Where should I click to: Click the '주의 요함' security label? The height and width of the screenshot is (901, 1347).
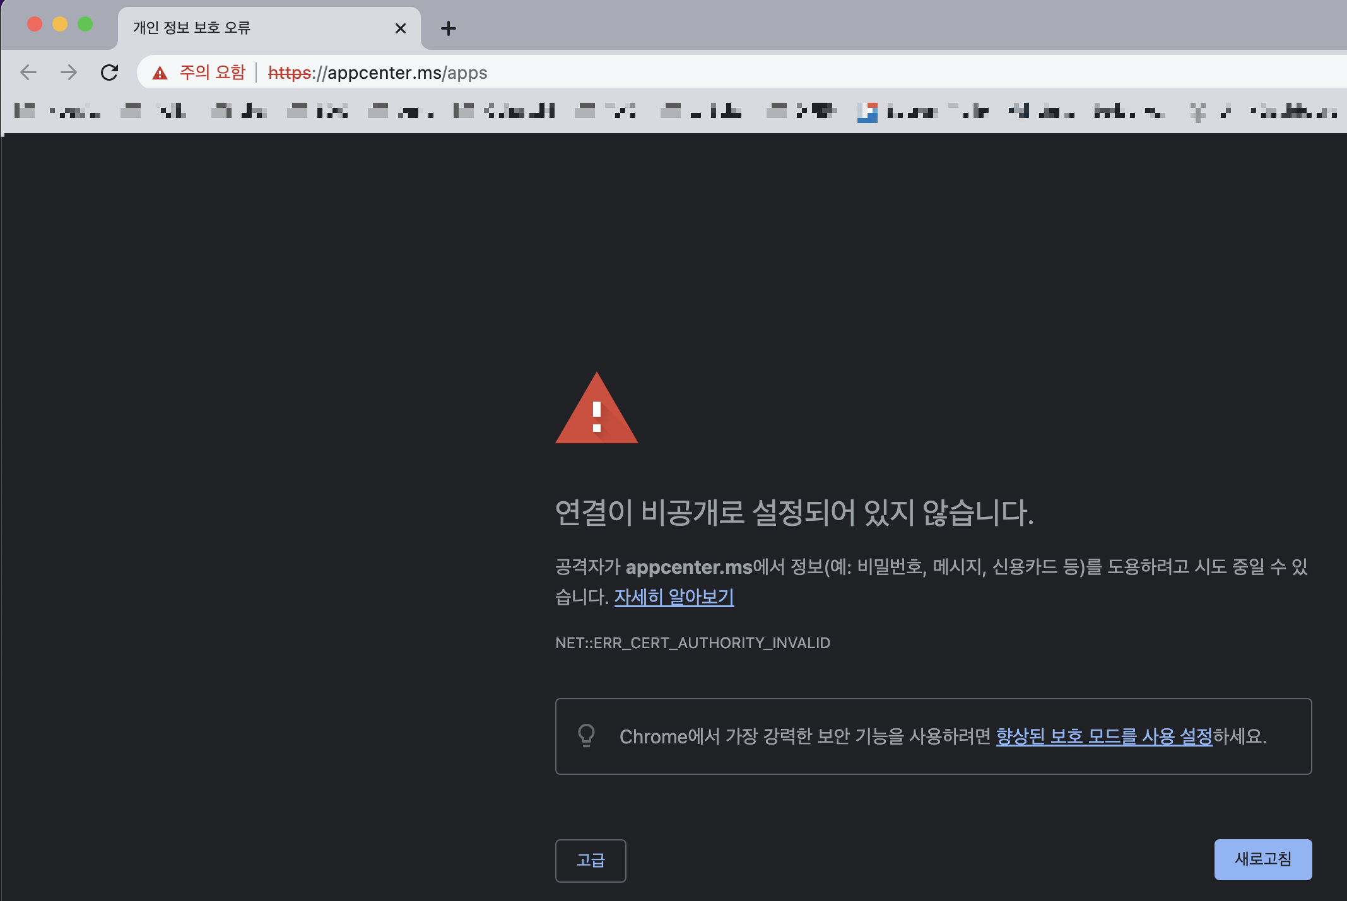coord(212,73)
